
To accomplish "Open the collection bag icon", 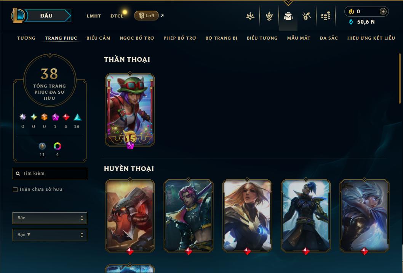I will click(288, 16).
